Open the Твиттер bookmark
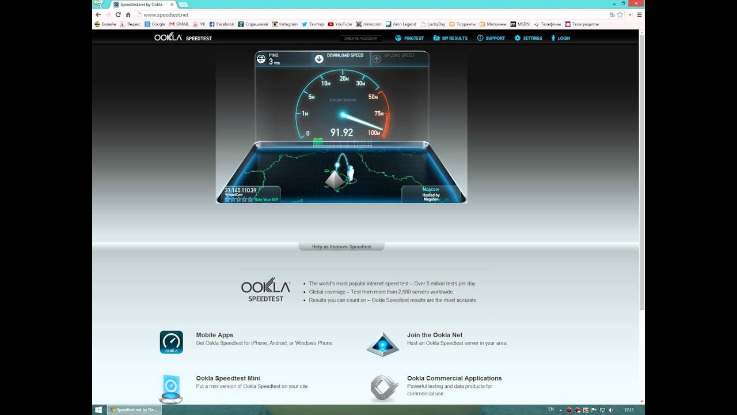 click(313, 24)
